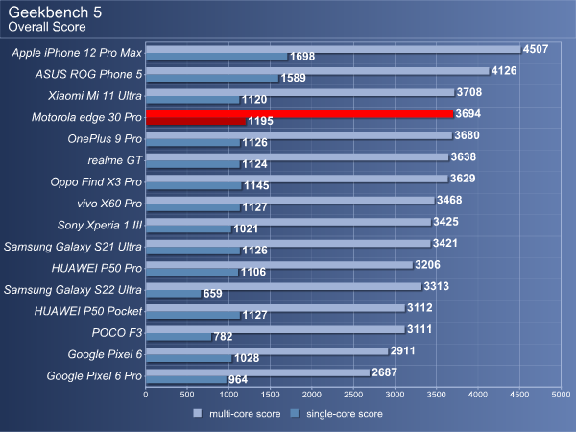Image resolution: width=576 pixels, height=432 pixels.
Task: Click the bright red Motorola multi-core bar
Action: 300,114
